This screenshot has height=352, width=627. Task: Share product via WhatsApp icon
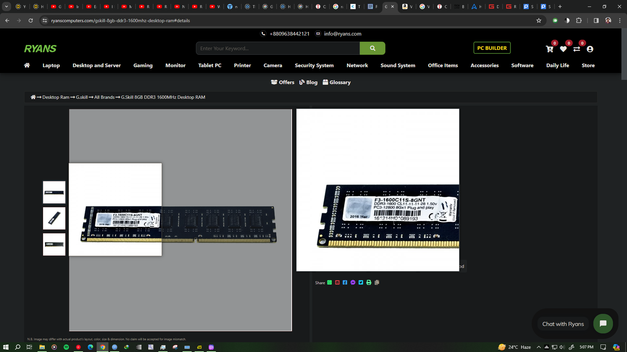coord(330,283)
